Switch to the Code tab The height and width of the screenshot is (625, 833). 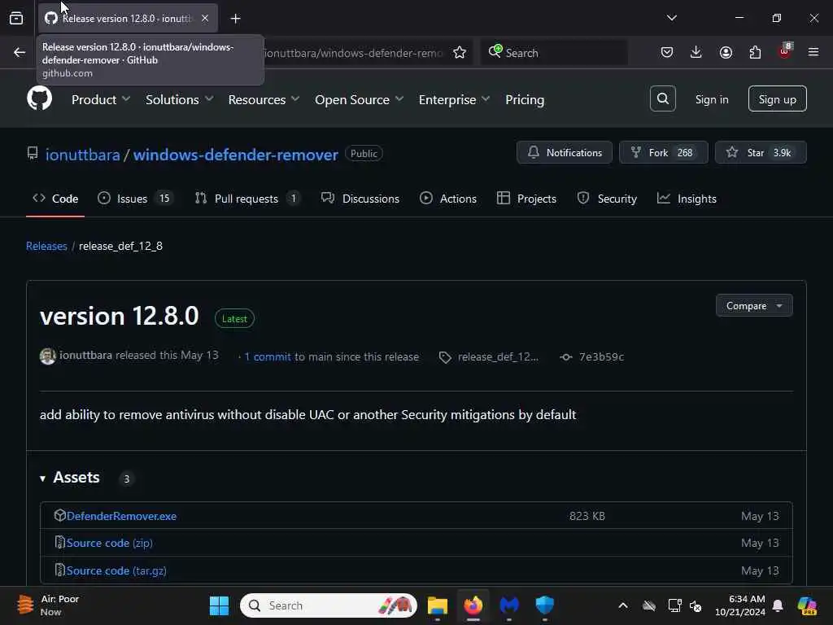click(55, 199)
